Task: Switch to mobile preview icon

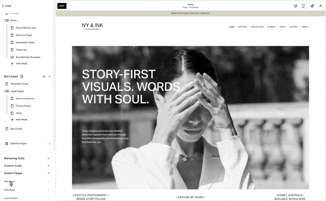Action: tap(303, 6)
